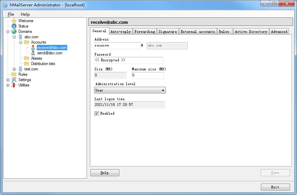
Task: Collapse the Domains tree node
Action: pos(8,31)
